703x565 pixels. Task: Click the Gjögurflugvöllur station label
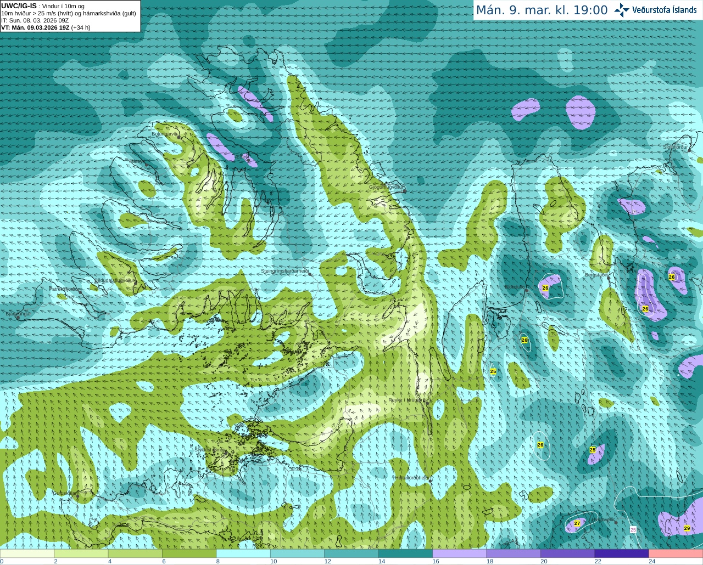pyautogui.click(x=387, y=187)
